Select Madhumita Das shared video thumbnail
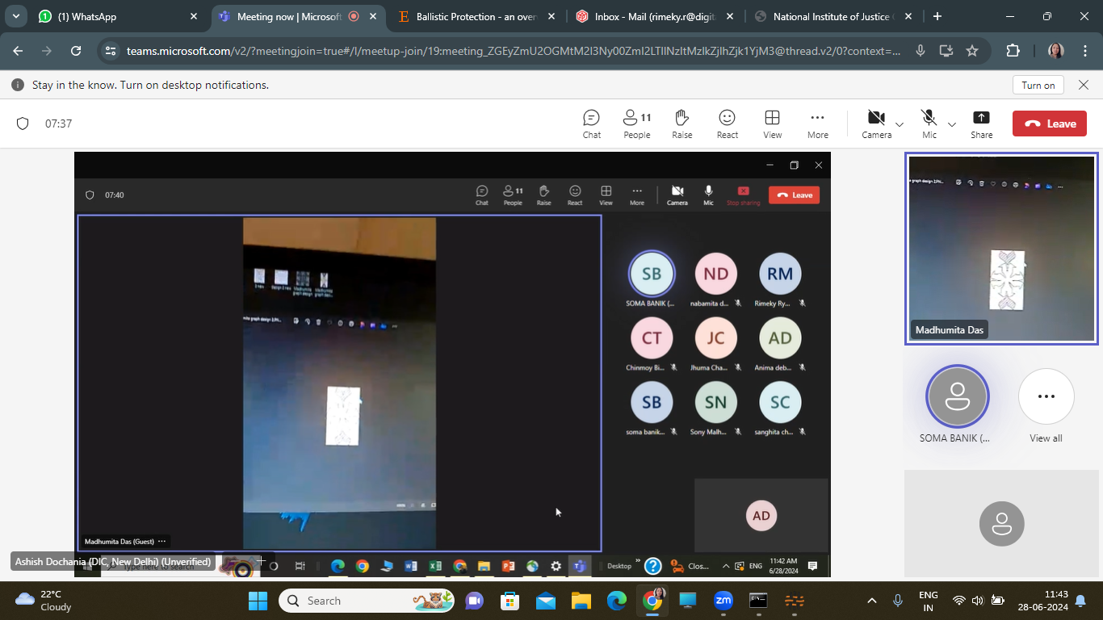 (1001, 248)
